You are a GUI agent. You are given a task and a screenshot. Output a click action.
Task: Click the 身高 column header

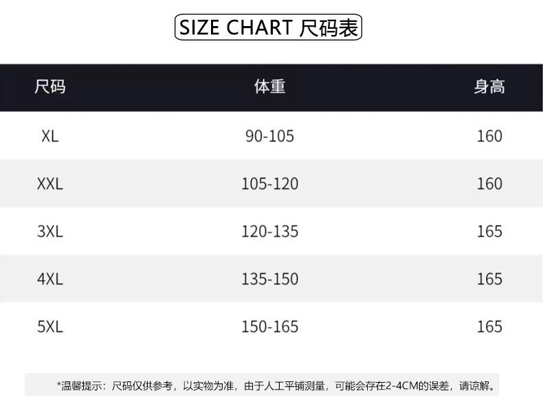(489, 87)
